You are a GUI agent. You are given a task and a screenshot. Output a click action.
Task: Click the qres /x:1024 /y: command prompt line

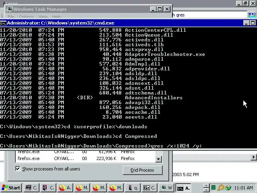tap(101, 146)
